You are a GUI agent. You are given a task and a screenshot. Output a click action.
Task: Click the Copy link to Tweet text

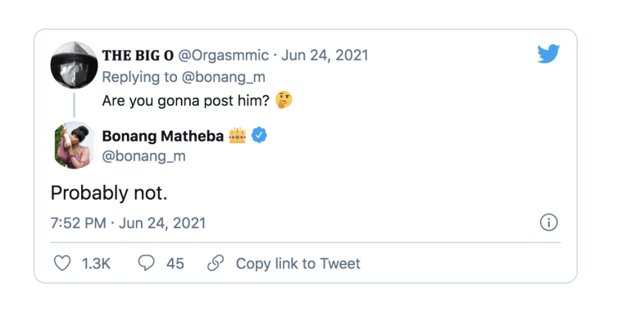tap(298, 264)
